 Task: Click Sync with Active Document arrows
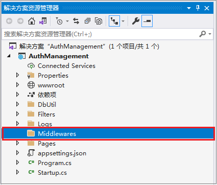(x=76, y=21)
